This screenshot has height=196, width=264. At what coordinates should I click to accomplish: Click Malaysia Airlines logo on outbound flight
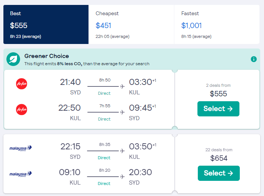21,148
